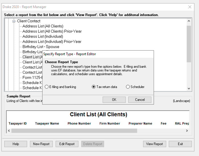
Task: Click the Firm Number column header
Action: 110,123
